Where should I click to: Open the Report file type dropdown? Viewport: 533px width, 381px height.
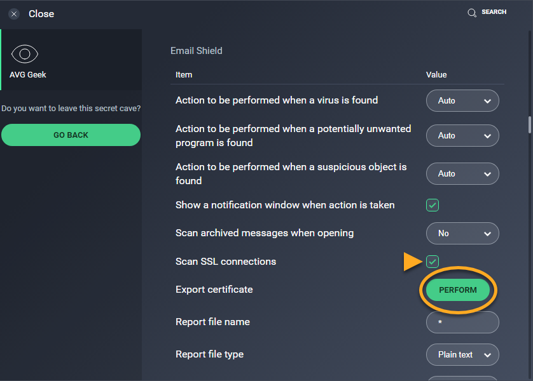pyautogui.click(x=462, y=354)
